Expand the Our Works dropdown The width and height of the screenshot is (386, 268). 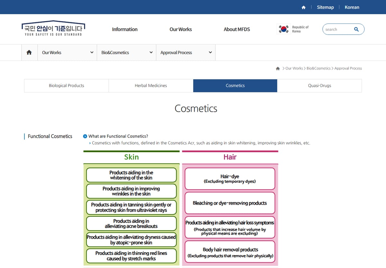67,52
